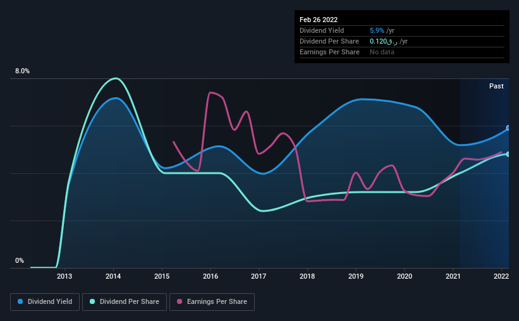Screen dimensions: 519x321
Task: Select the 2014 x-axis label
Action: (113, 276)
